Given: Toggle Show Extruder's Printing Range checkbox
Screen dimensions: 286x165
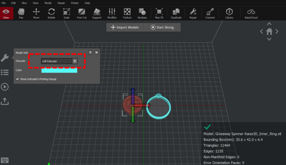Looking at the screenshot, I should click(18, 79).
